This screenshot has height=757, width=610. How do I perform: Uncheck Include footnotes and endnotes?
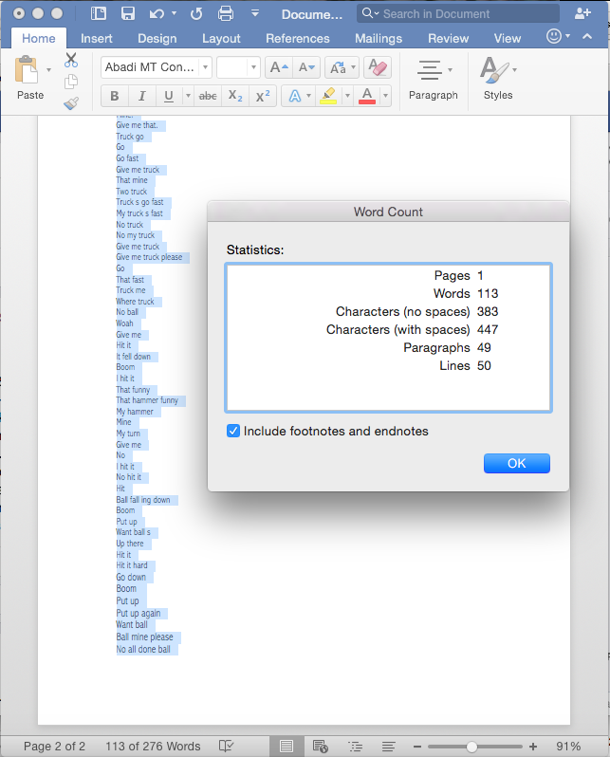pyautogui.click(x=233, y=431)
